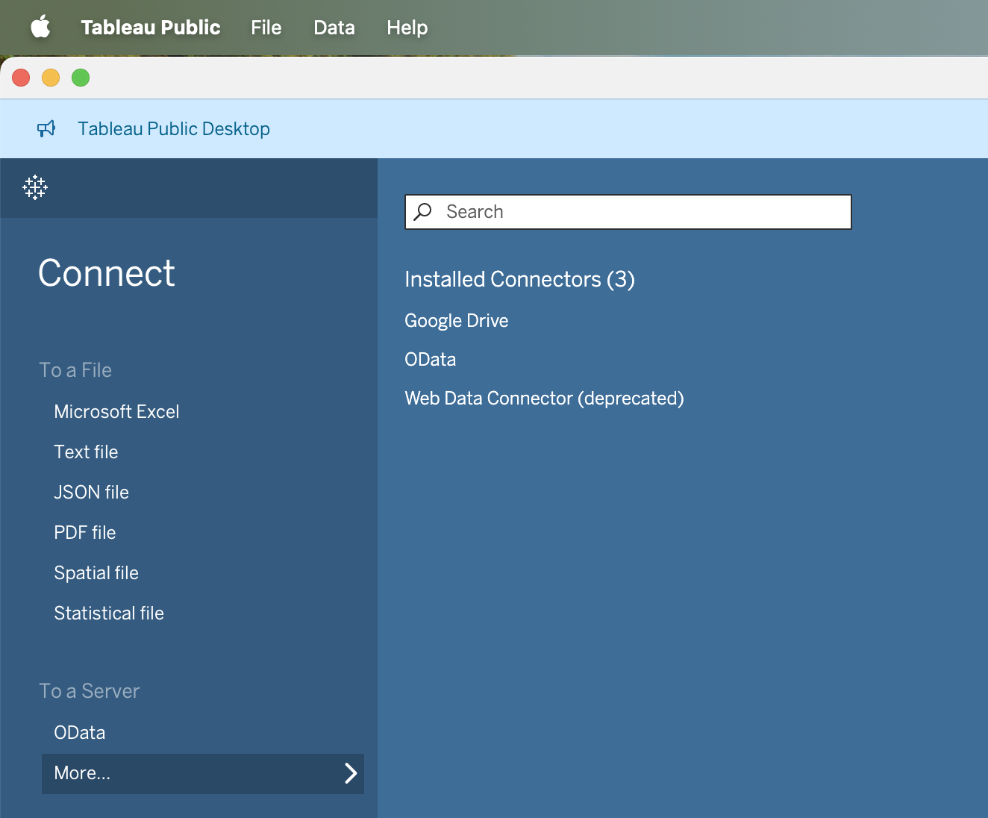Click the Connect heading
This screenshot has width=988, height=818.
tap(107, 273)
